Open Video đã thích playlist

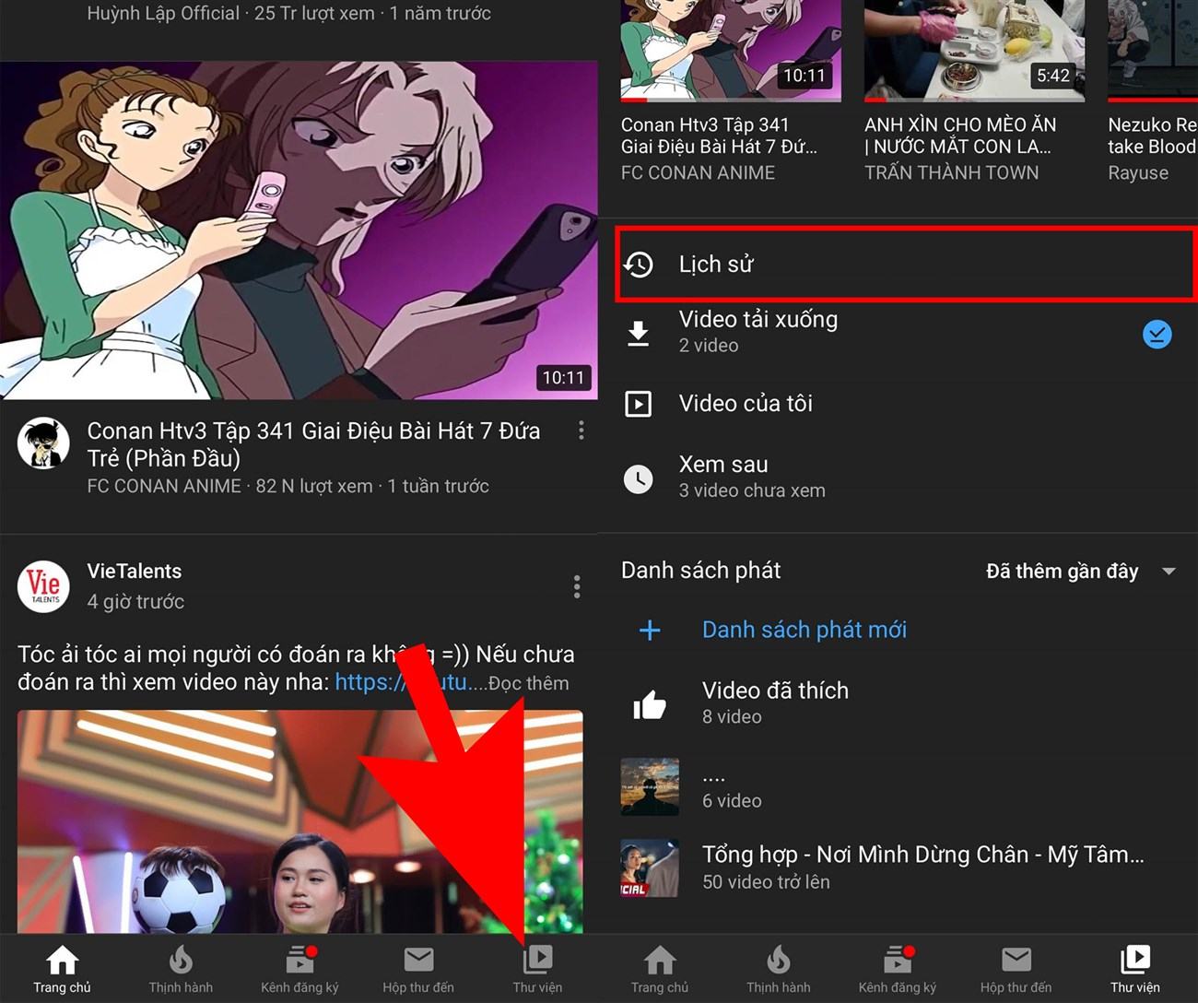click(x=898, y=703)
